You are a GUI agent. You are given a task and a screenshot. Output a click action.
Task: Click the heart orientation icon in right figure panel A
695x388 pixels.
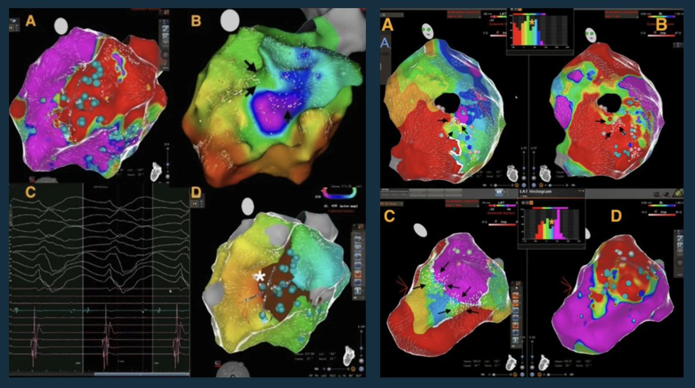point(514,174)
